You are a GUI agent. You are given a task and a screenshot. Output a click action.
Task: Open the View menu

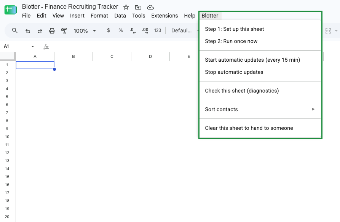point(58,16)
